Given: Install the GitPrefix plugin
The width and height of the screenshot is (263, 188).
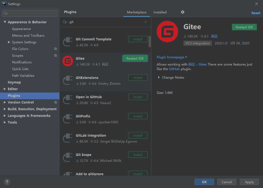Looking at the screenshot, I should point(138,116).
